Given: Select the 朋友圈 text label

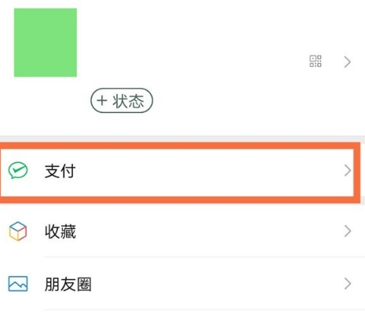Looking at the screenshot, I should click(x=68, y=285).
